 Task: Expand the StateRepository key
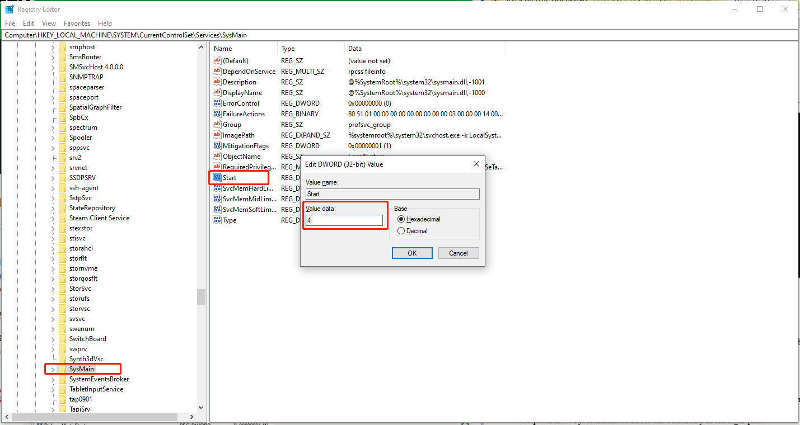point(53,208)
